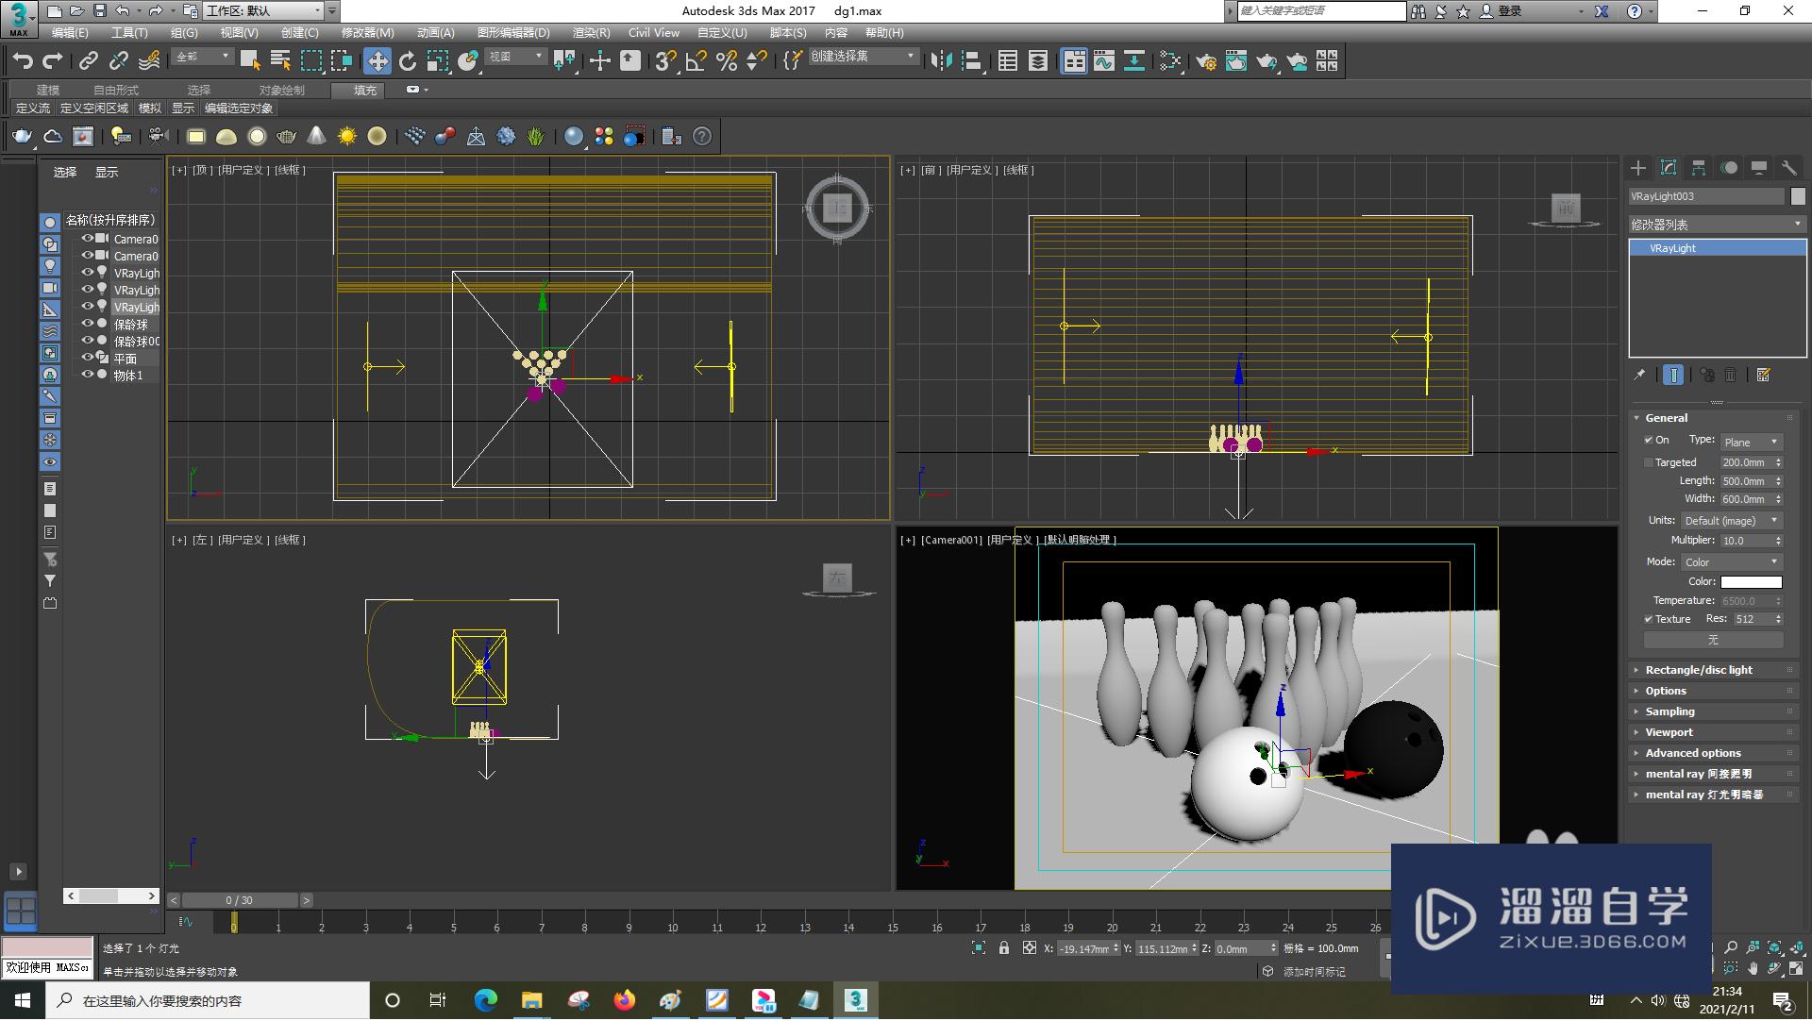The image size is (1812, 1021).
Task: Click the Utilities wrench panel icon
Action: pos(1788,168)
